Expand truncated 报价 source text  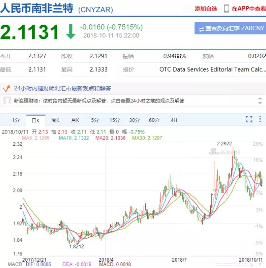(x=212, y=69)
